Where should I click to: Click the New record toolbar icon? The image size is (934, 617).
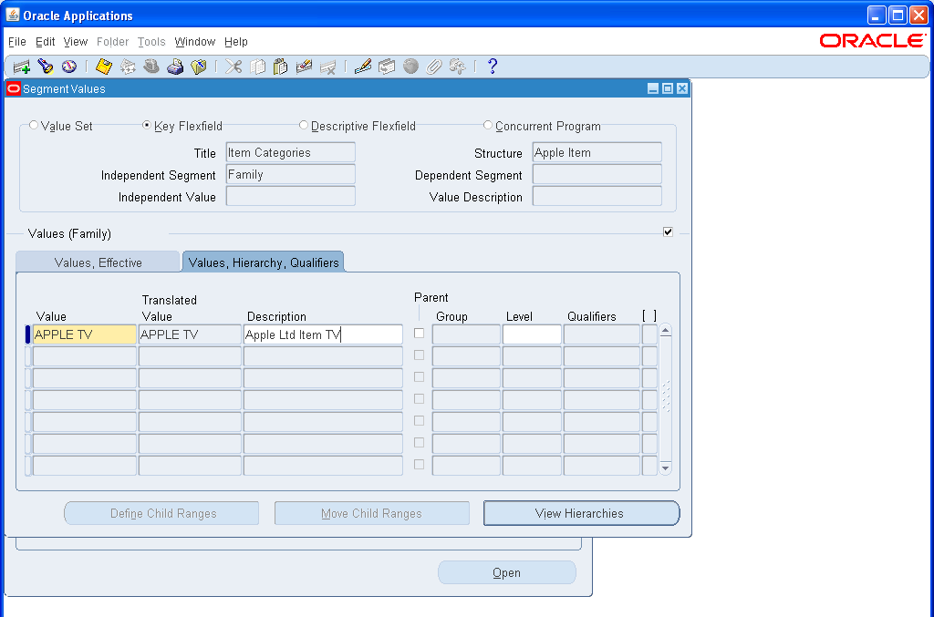tap(21, 66)
